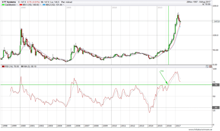Viewport: 220px width, 131px height.
Task: Click the RSI 70 level tag
Action: (216, 85)
